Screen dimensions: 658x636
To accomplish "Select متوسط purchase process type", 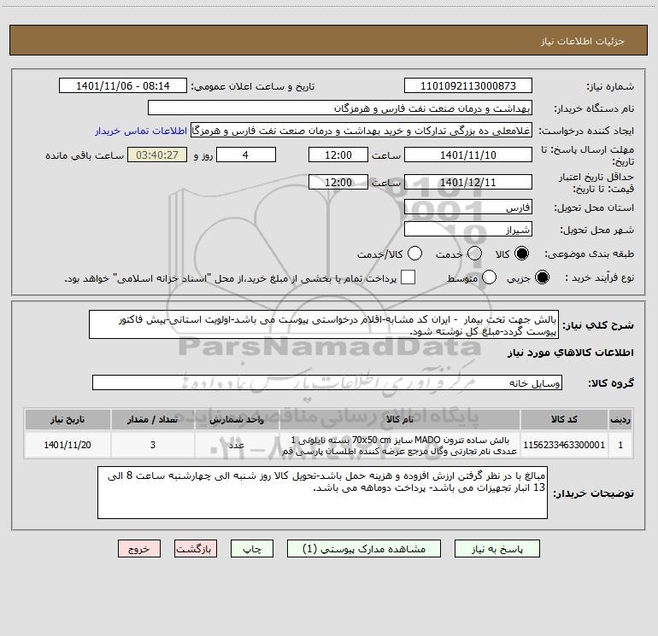I will click(489, 277).
